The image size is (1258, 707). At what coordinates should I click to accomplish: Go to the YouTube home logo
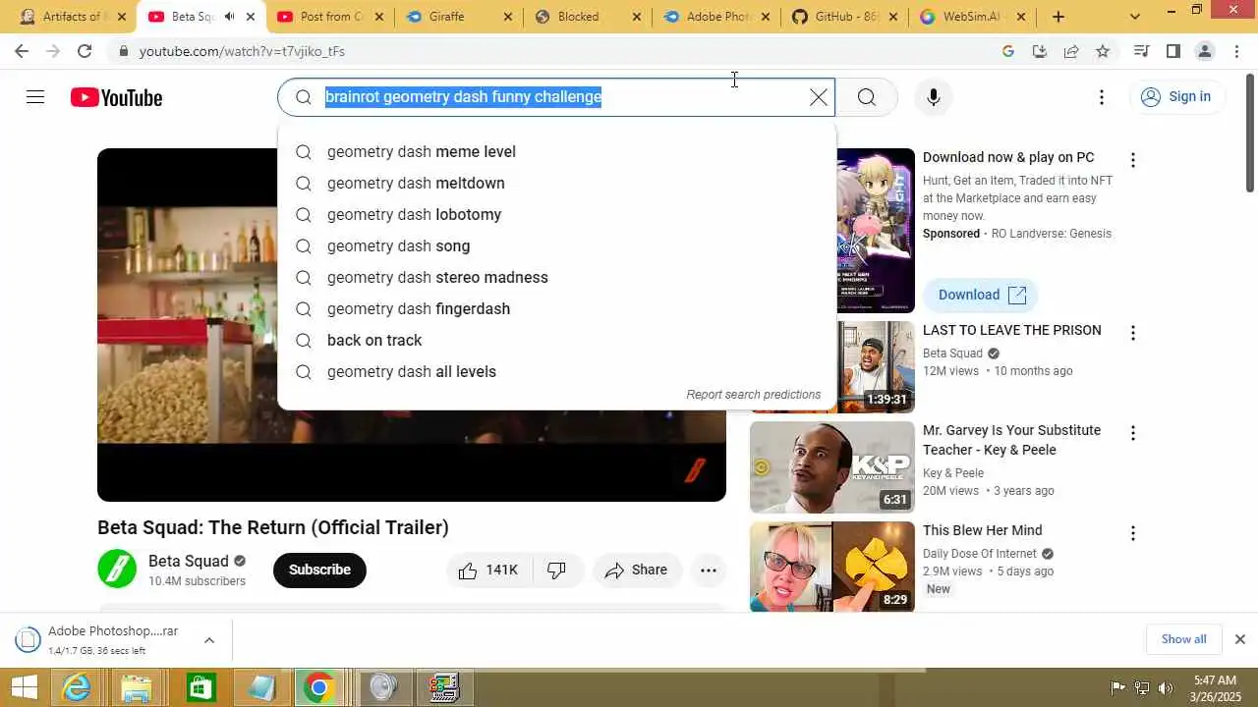pyautogui.click(x=116, y=97)
